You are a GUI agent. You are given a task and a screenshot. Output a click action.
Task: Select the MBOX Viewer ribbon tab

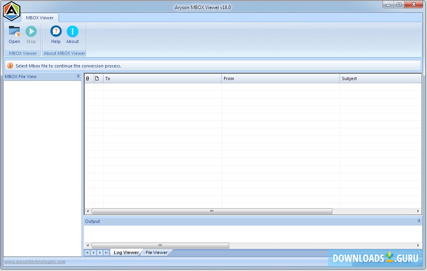coord(40,17)
